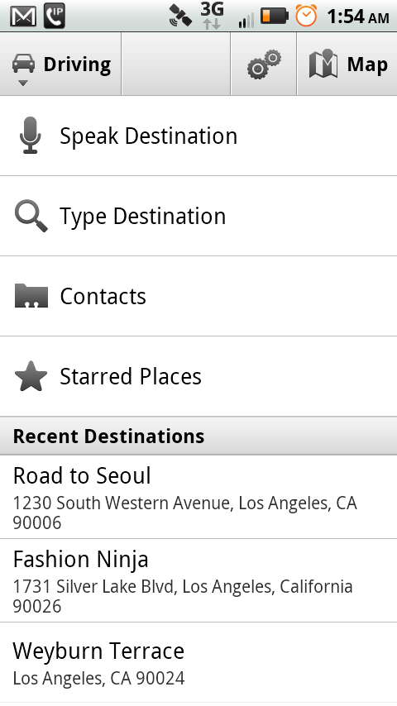The height and width of the screenshot is (706, 397).
Task: Tap the VoIP phone icon in status bar
Action: [x=55, y=16]
